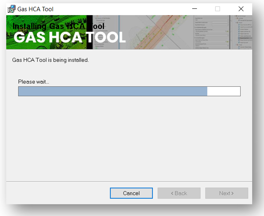
Task: Click the installer icon in title bar
Action: [11, 9]
